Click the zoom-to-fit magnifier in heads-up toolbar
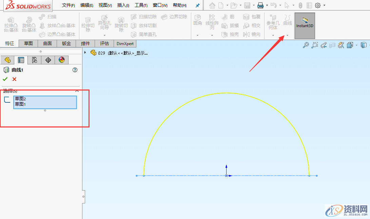Screen dimensions: 370x219 306,45
